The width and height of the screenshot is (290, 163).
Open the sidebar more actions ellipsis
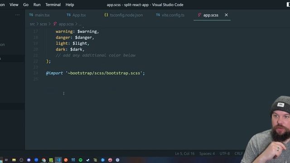tap(17, 15)
